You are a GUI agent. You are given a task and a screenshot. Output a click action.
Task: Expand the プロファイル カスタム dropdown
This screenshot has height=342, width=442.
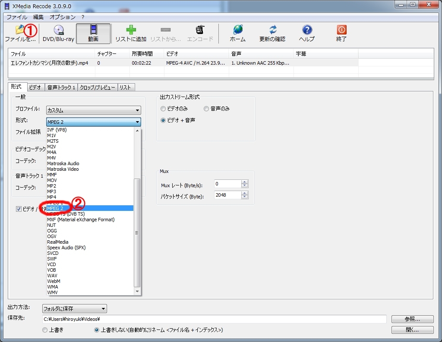(93, 110)
